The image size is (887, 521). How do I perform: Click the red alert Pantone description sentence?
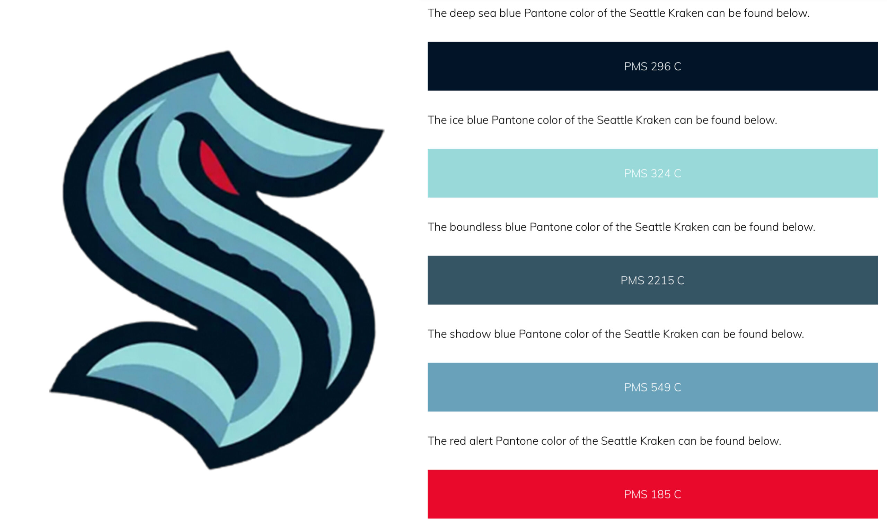tap(604, 441)
